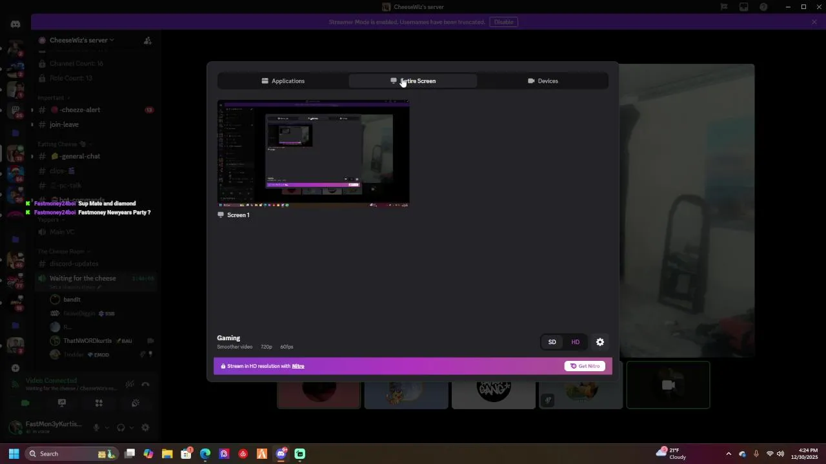Image resolution: width=826 pixels, height=464 pixels.
Task: Toggle noise suppression icon in voice panel
Action: pos(130,385)
